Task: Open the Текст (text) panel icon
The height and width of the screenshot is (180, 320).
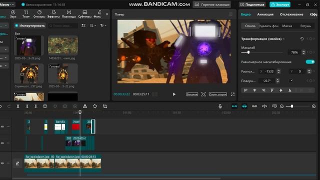Action: tap(26, 14)
